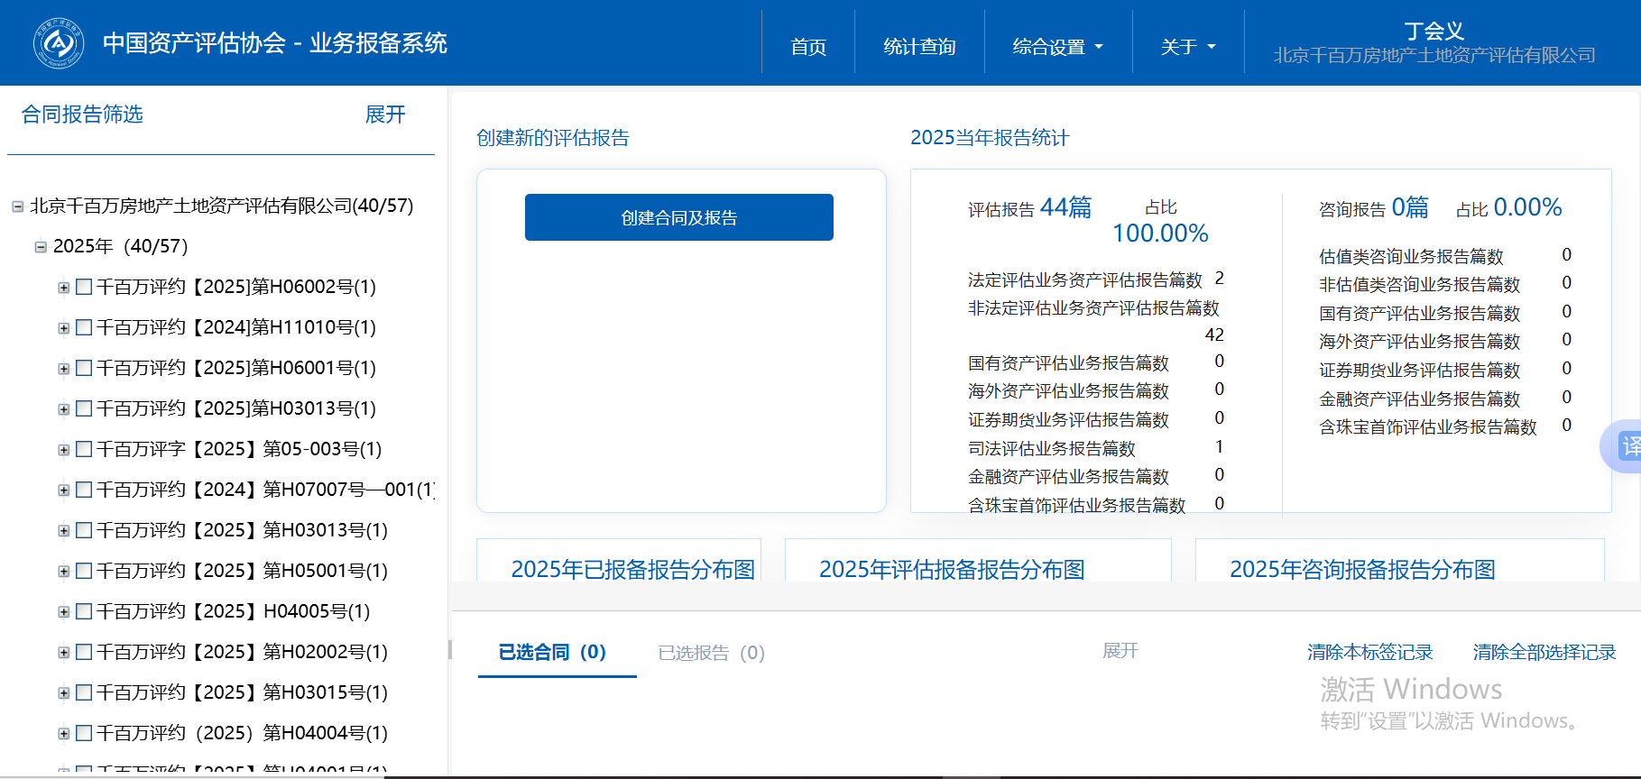Click the China Appraisal Society logo

pos(59,43)
